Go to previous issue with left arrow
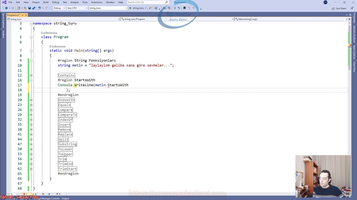Viewport: 357px width, 200px height. click(43, 194)
